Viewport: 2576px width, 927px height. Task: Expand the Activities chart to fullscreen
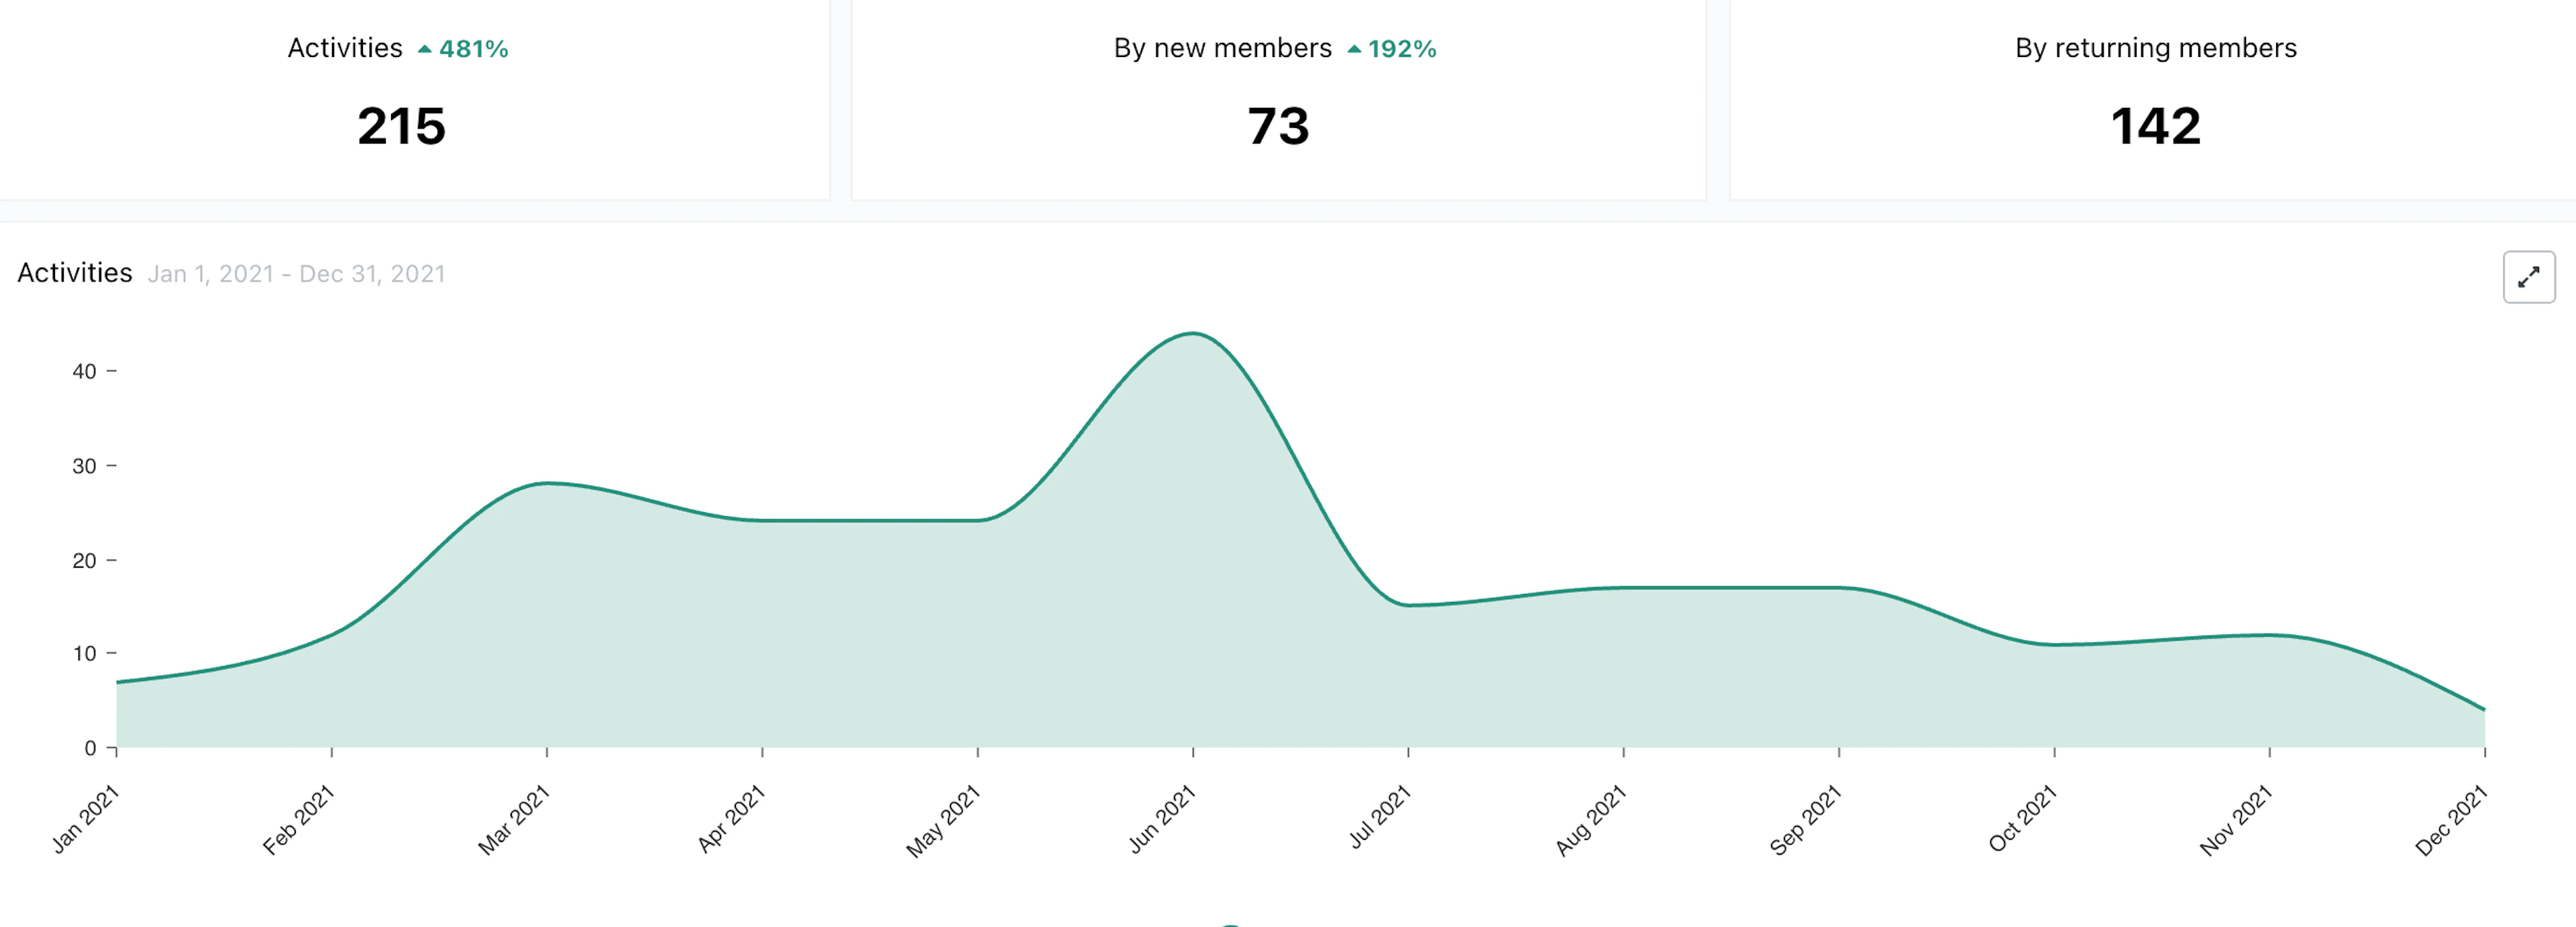pyautogui.click(x=2528, y=277)
